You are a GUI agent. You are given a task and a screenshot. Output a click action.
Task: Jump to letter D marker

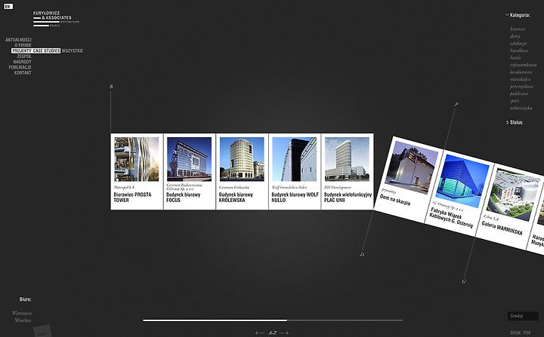tap(362, 255)
